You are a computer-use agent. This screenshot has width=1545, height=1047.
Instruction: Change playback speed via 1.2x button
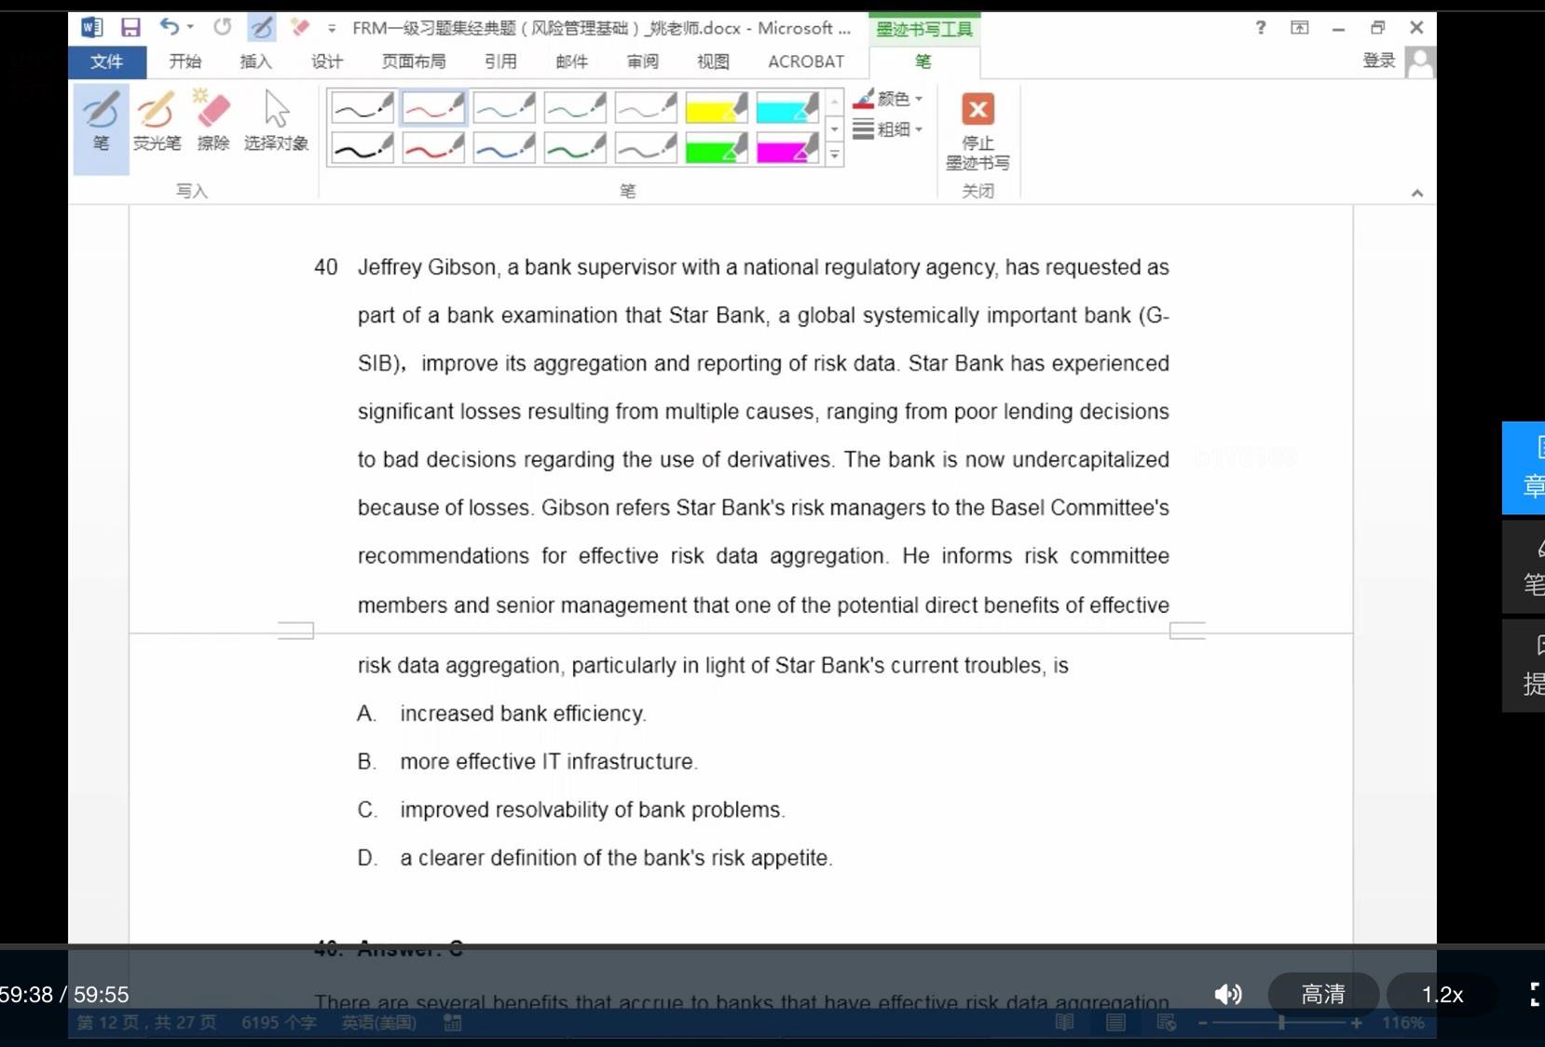pyautogui.click(x=1442, y=995)
